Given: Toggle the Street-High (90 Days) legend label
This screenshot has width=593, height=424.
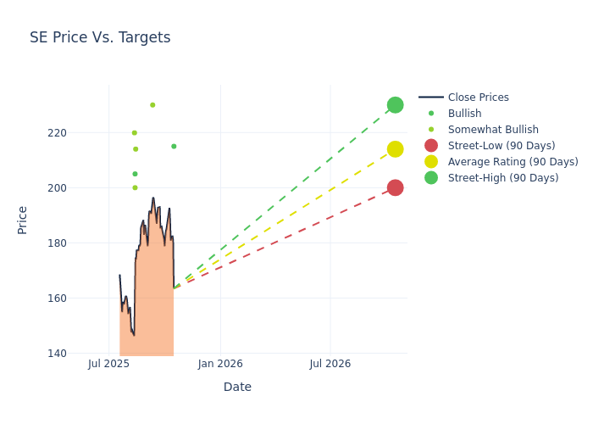Looking at the screenshot, I should click(503, 178).
